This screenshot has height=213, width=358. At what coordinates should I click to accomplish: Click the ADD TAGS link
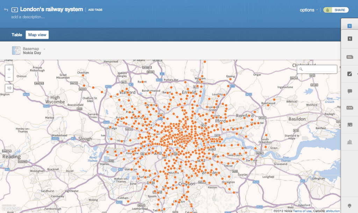(95, 10)
